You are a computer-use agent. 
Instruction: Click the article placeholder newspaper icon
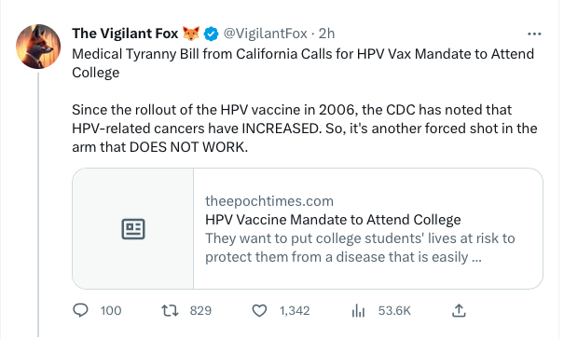coord(133,229)
